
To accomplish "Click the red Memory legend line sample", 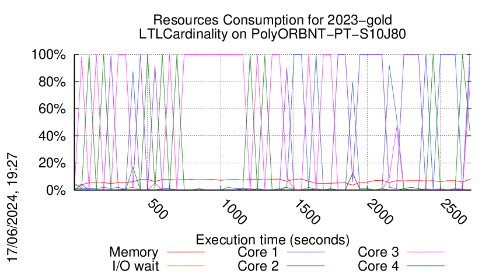I will coord(186,252).
